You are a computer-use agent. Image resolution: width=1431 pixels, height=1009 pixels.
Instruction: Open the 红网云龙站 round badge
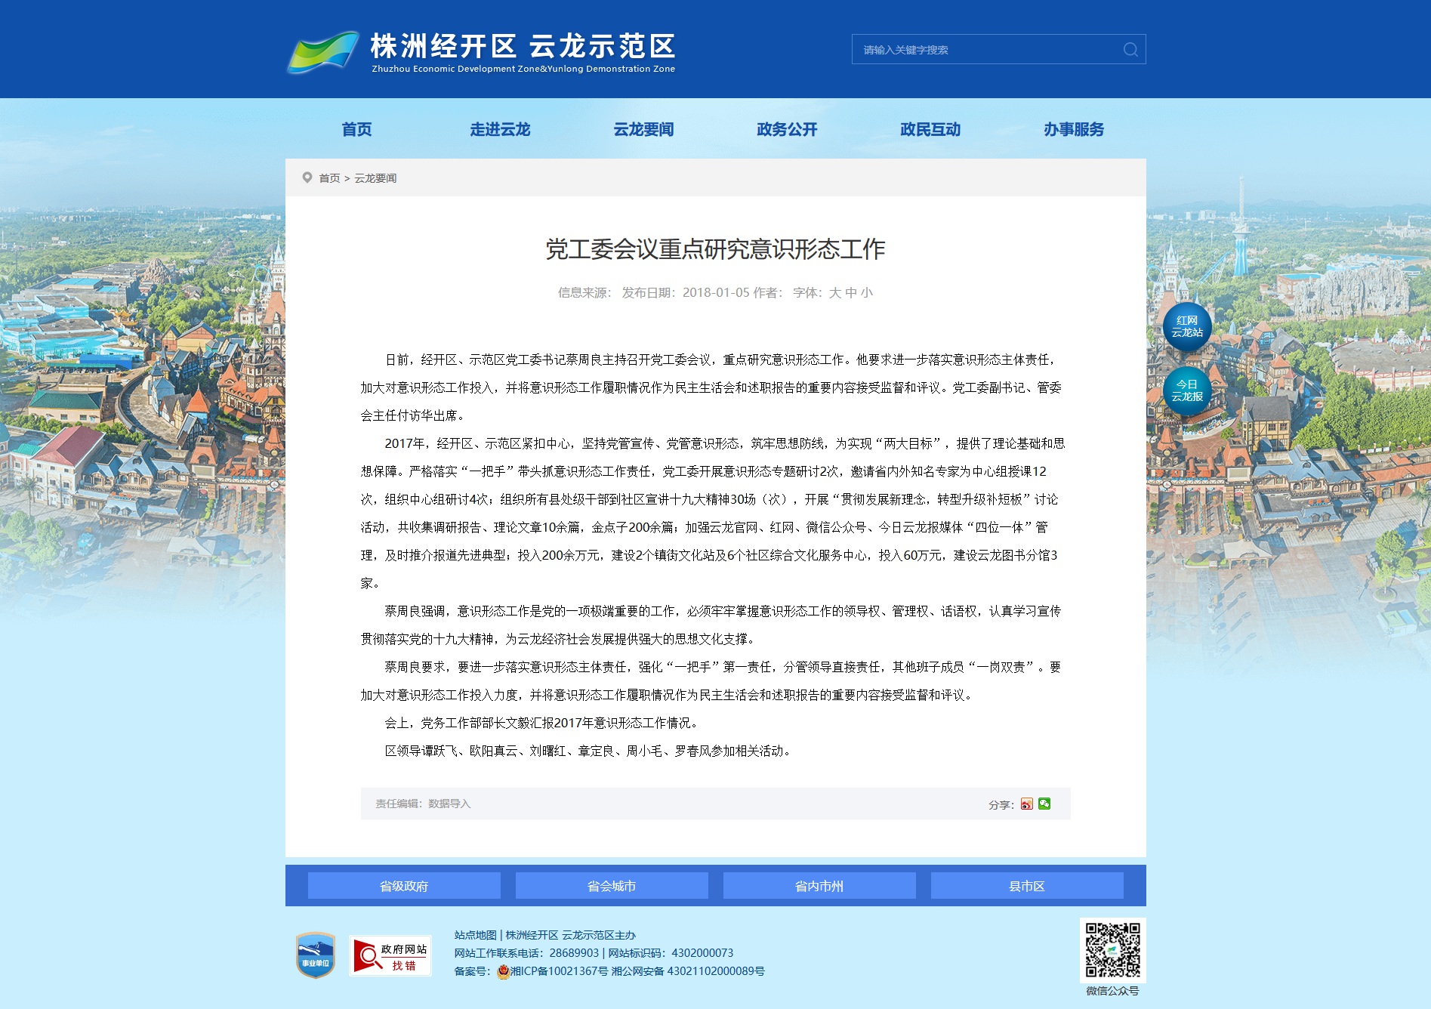tap(1187, 327)
